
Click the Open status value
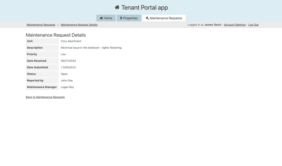click(64, 74)
